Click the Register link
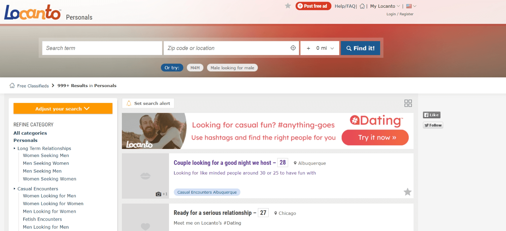Screen dimensions: 506x231 406,14
